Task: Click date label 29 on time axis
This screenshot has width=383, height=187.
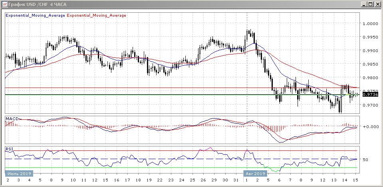Action: [x=214, y=180]
